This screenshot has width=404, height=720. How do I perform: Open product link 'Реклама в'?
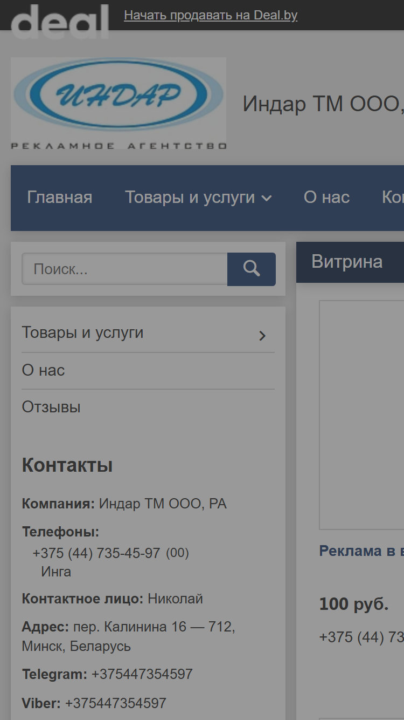point(361,551)
